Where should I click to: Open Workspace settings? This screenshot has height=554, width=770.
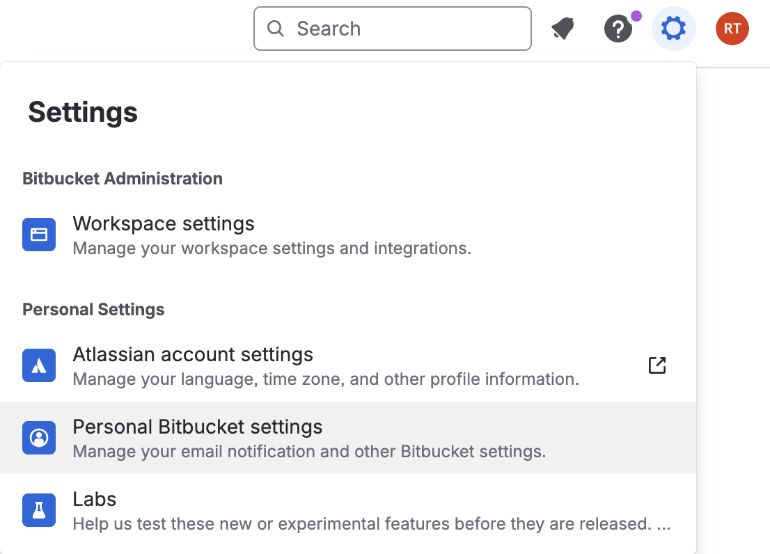click(164, 224)
